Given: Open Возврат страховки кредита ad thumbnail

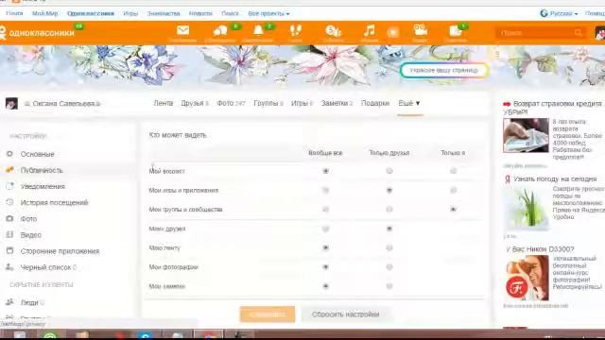Looking at the screenshot, I should click(x=526, y=135).
